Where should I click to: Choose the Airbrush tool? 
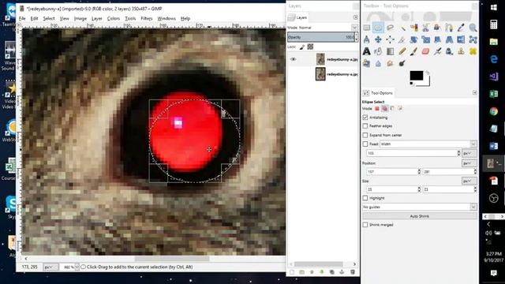[x=437, y=51]
